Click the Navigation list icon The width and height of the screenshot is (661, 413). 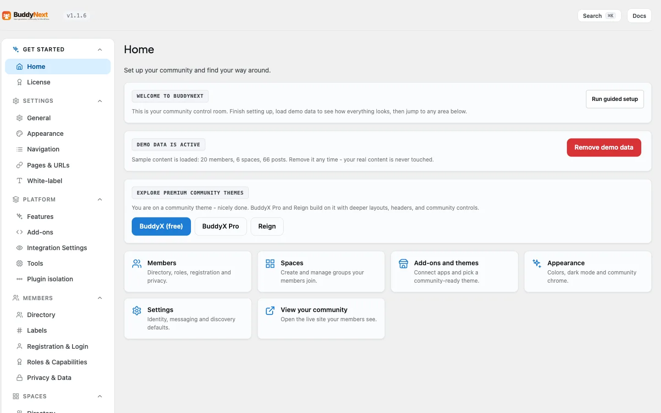pyautogui.click(x=19, y=149)
